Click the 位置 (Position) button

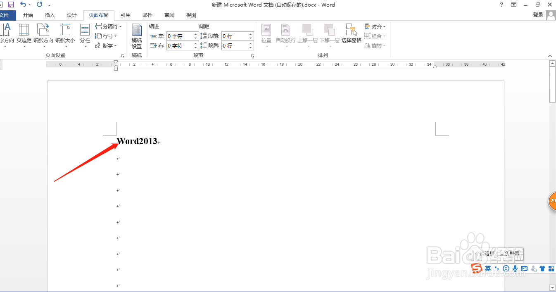[266, 36]
